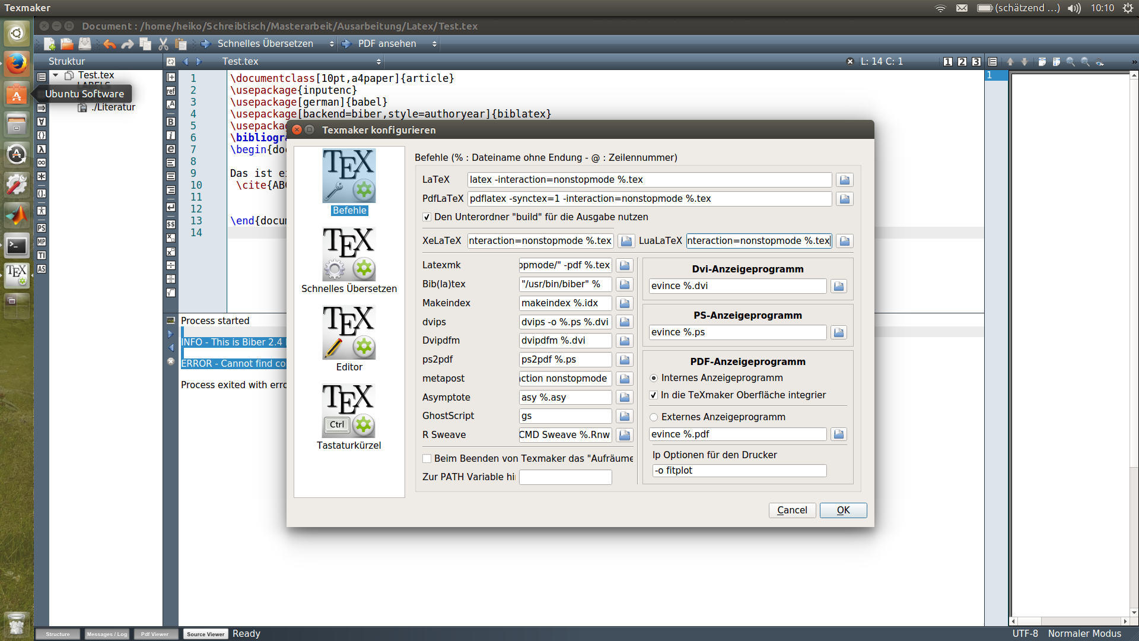Click the OK button
This screenshot has width=1139, height=641.
(843, 510)
